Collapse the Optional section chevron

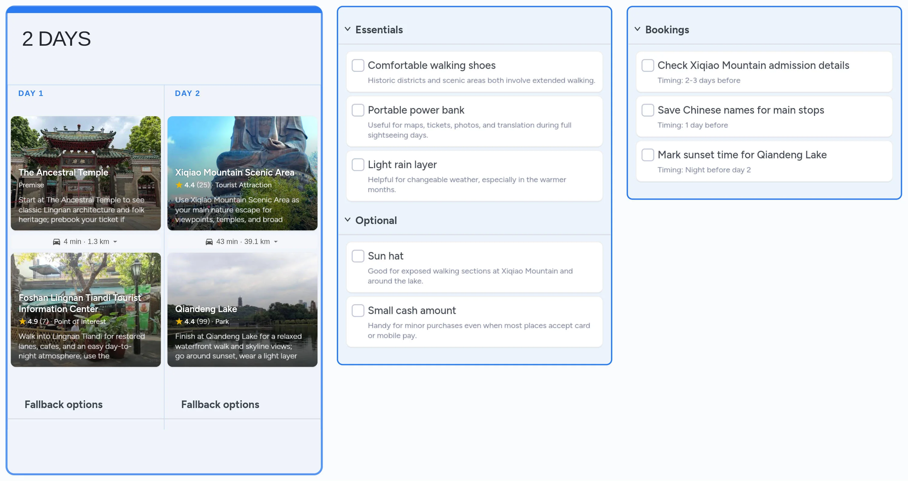click(347, 220)
